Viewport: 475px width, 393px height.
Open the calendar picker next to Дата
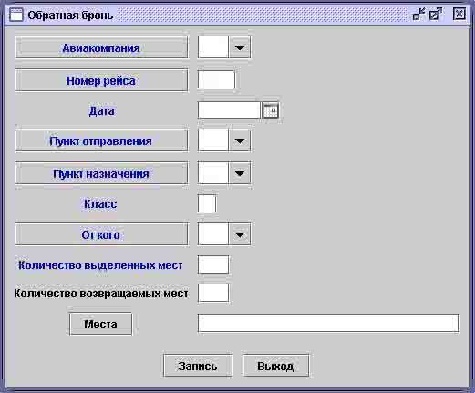tap(270, 110)
